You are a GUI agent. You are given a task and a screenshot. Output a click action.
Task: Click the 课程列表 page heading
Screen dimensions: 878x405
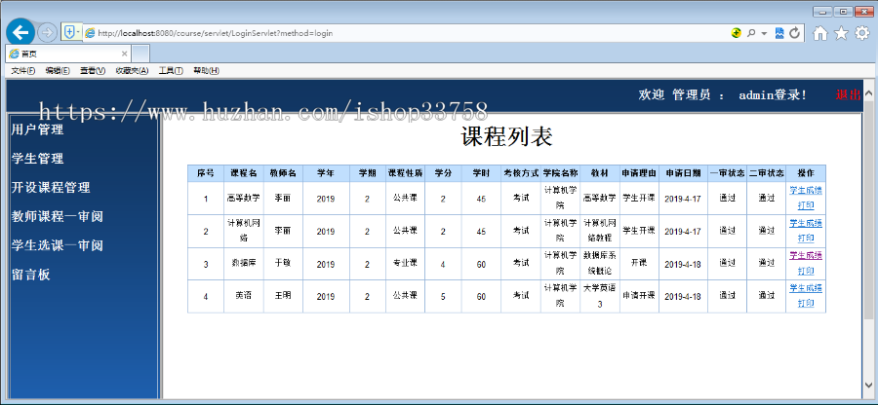tap(507, 137)
